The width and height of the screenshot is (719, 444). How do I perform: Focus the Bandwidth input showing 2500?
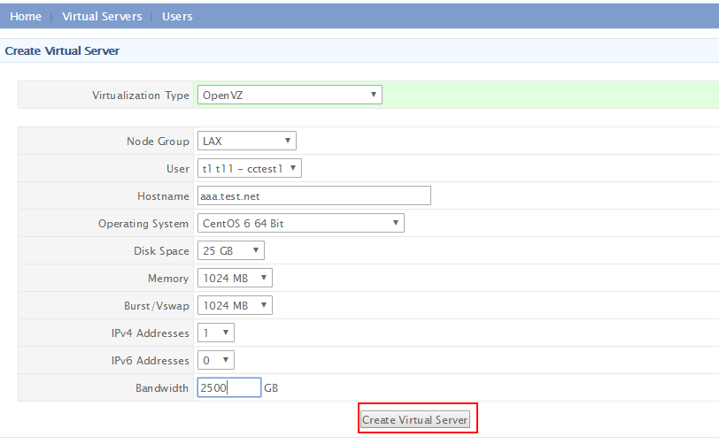pyautogui.click(x=228, y=388)
